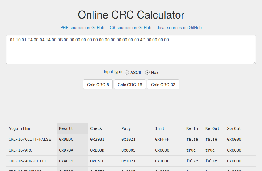The image size is (262, 171).
Task: Select the Hex input type radio button
Action: [x=147, y=73]
